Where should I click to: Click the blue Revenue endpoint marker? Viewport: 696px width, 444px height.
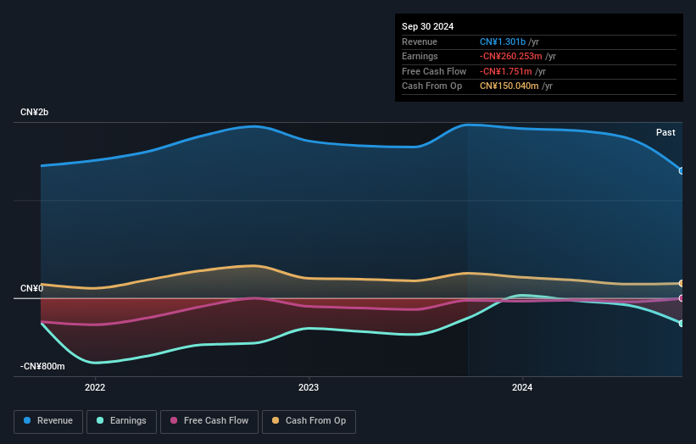pos(682,171)
